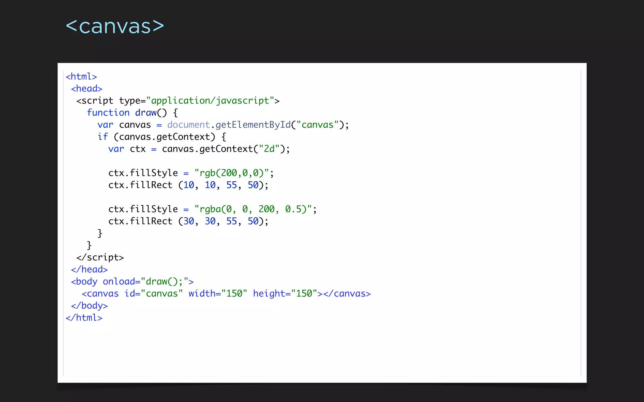Click the closing </head> tag
The image size is (644, 402).
(89, 269)
